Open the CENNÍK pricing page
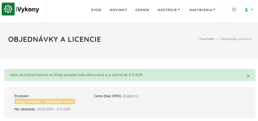The image size is (258, 121). pos(142,10)
